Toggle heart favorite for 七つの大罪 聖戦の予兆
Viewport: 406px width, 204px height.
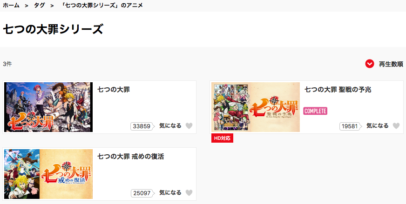tap(396, 126)
